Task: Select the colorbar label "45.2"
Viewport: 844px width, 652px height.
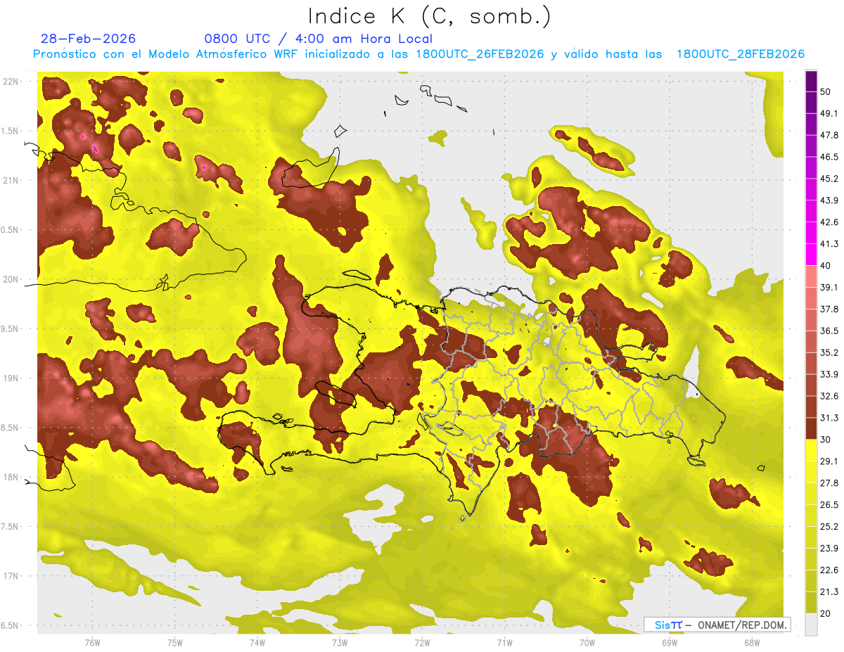Action: [830, 179]
